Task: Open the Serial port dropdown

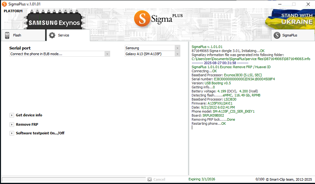Action: pyautogui.click(x=107, y=54)
